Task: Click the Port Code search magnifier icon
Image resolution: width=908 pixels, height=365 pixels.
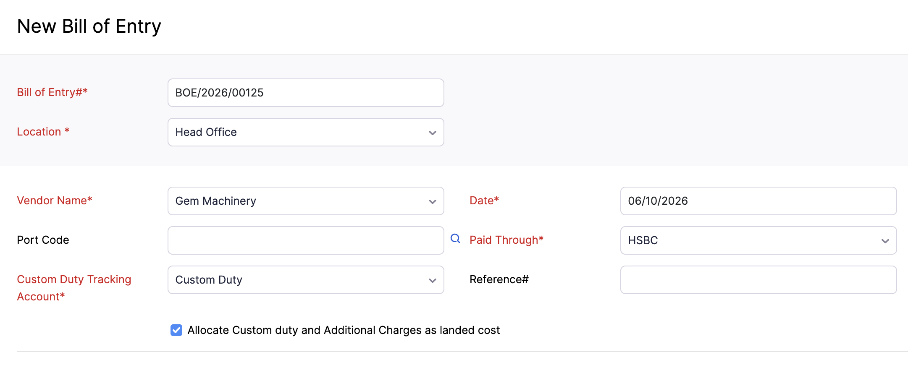Action: click(x=455, y=239)
